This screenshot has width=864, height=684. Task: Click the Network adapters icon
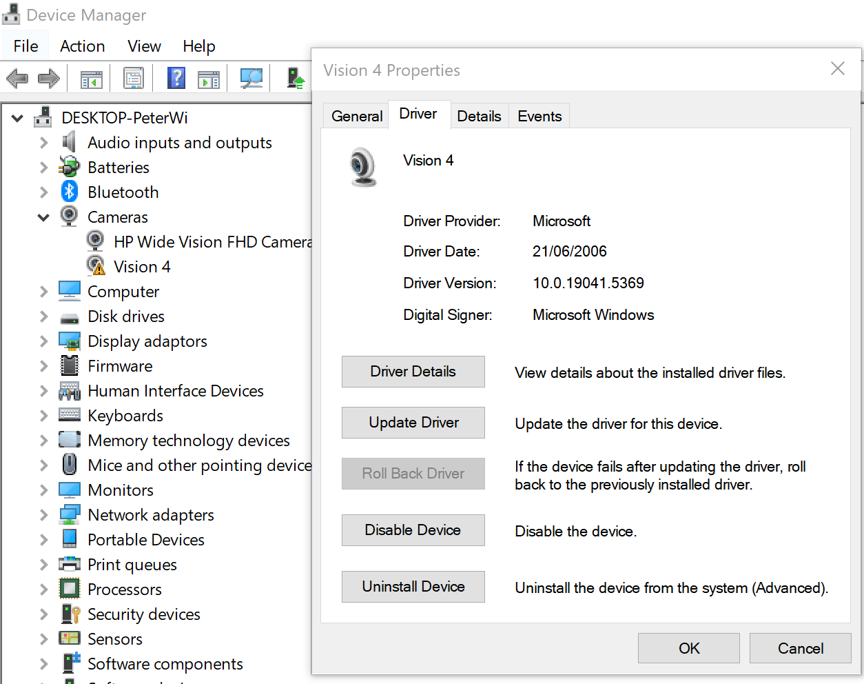(69, 514)
